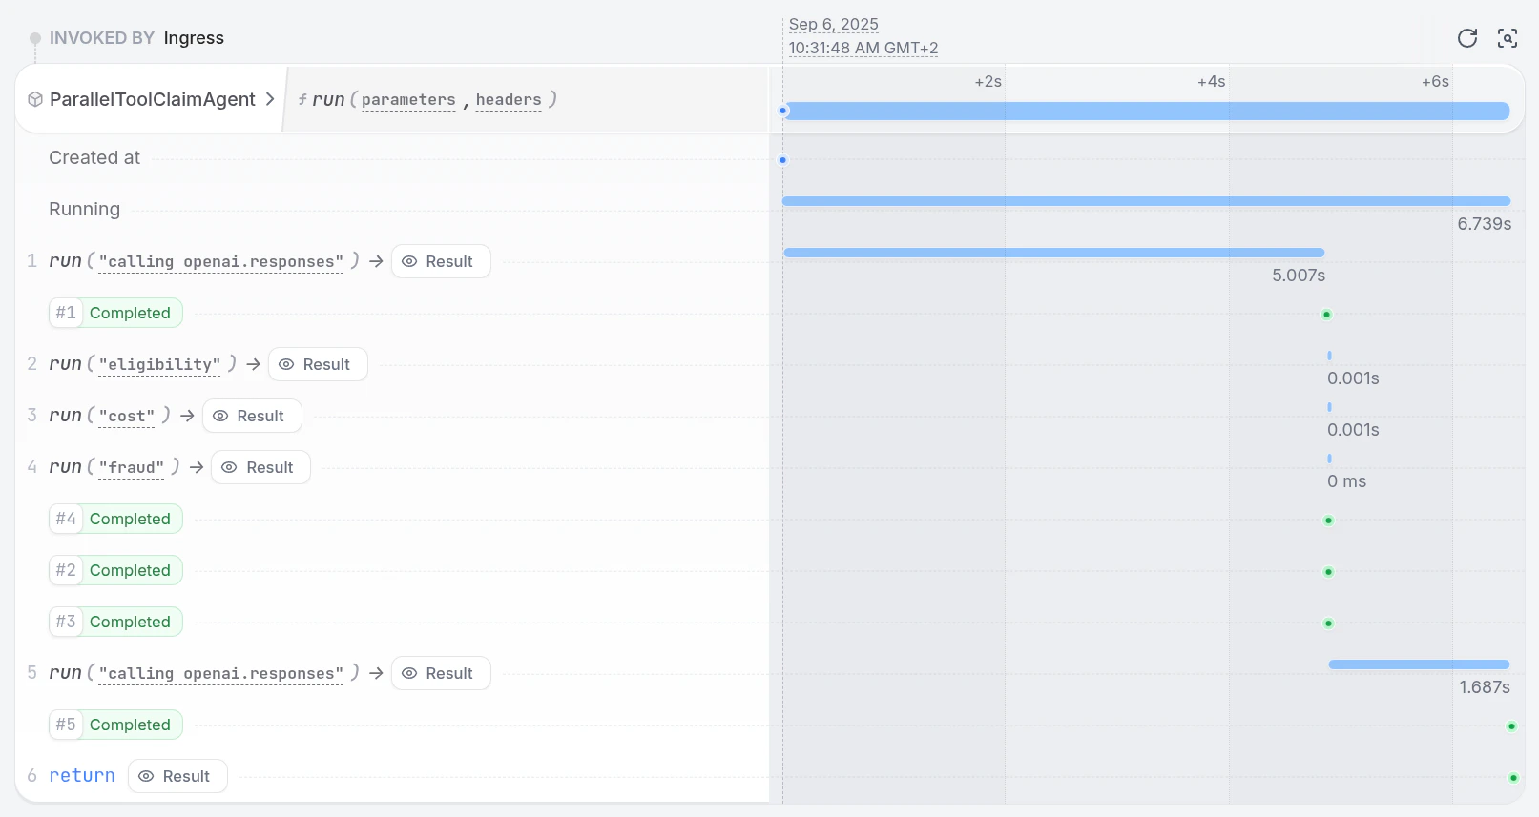This screenshot has height=817, width=1539.
Task: Click the 1.687s duration label
Action: 1485,687
